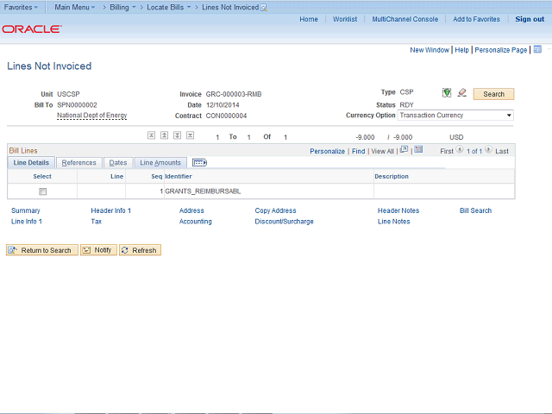The width and height of the screenshot is (552, 414).
Task: Click the eraser icon beside Search
Action: coord(462,93)
